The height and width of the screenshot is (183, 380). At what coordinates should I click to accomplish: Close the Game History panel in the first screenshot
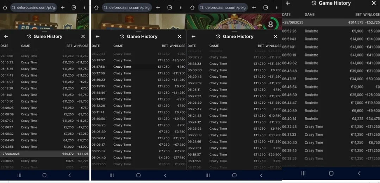[83, 36]
